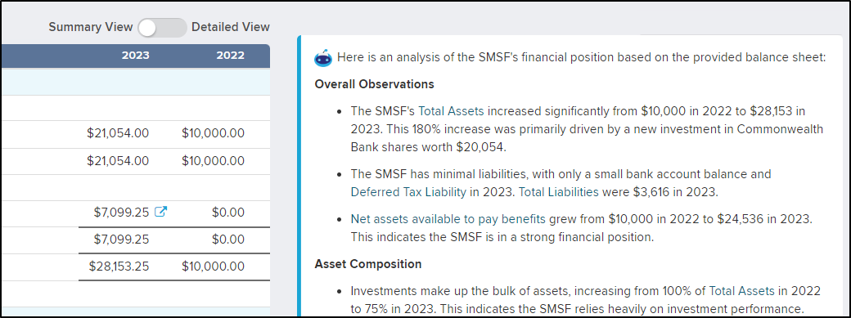Open Total Assets link under Asset Composition
This screenshot has width=851, height=318.
[x=742, y=290]
